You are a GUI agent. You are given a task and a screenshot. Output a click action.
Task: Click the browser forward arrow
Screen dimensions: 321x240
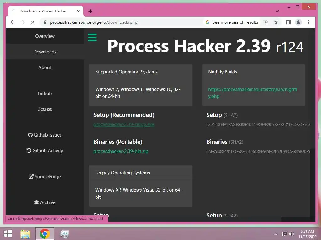(x=23, y=22)
